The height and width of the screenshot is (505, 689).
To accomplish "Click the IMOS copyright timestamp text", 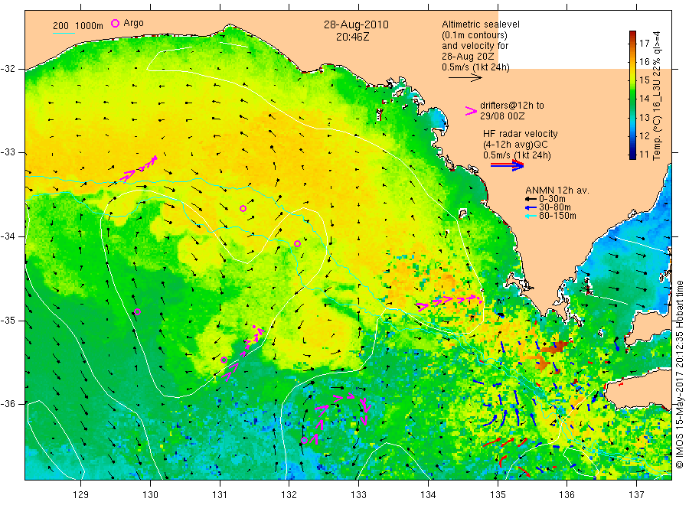I will click(680, 375).
